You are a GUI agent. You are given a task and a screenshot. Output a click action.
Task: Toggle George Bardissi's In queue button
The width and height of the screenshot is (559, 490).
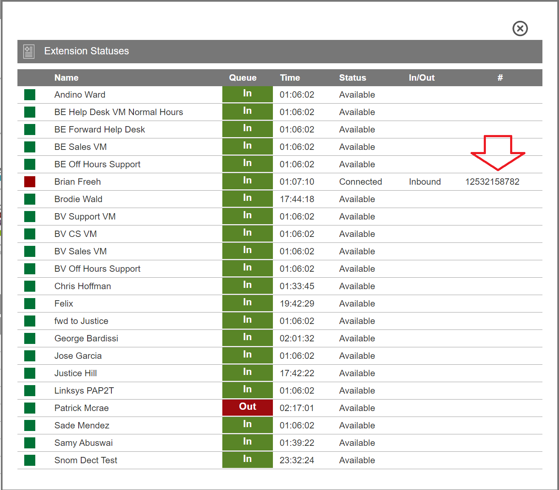point(247,338)
